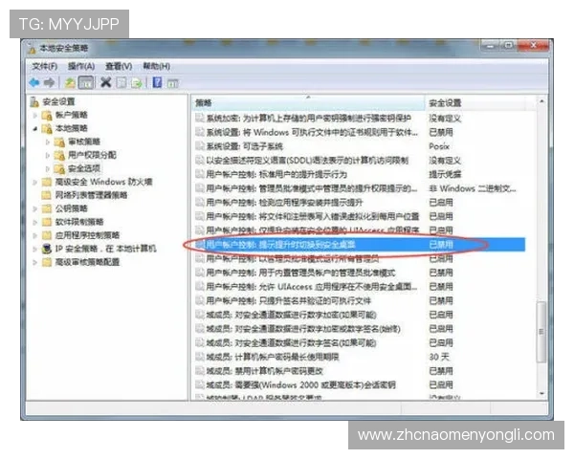This screenshot has height=459, width=574.
Task: Toggle the Show/Hide Console Tree toolbar icon
Action: click(x=86, y=83)
